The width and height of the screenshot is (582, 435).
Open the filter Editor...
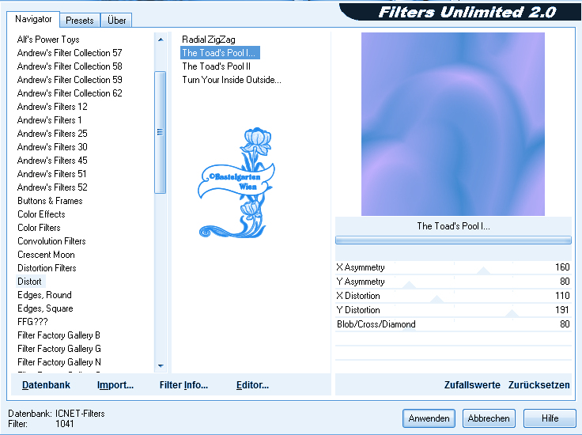tap(252, 385)
